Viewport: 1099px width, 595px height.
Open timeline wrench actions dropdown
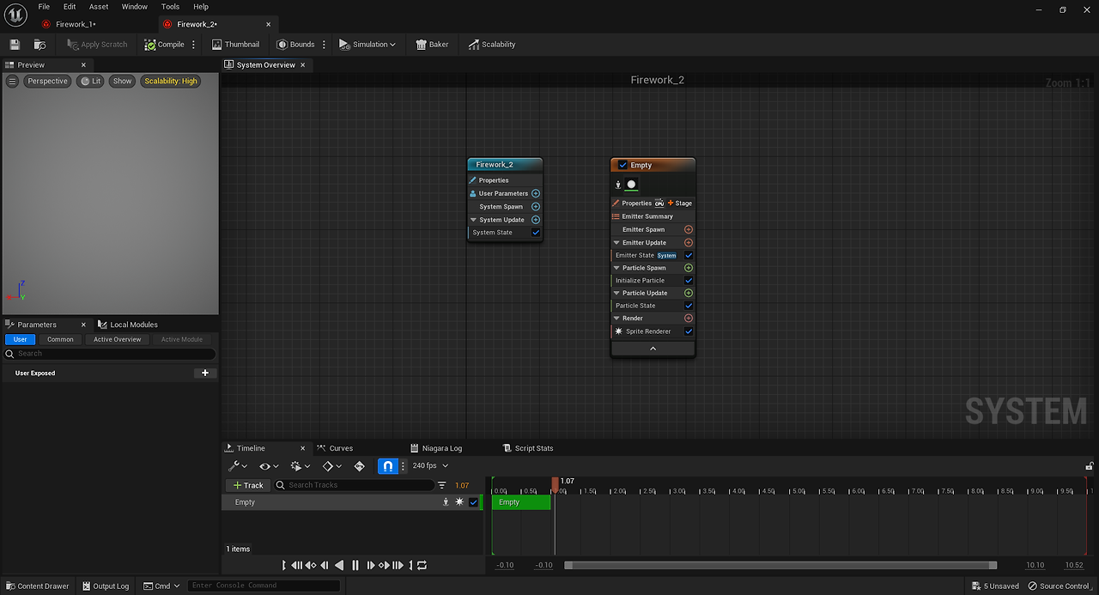(x=238, y=466)
